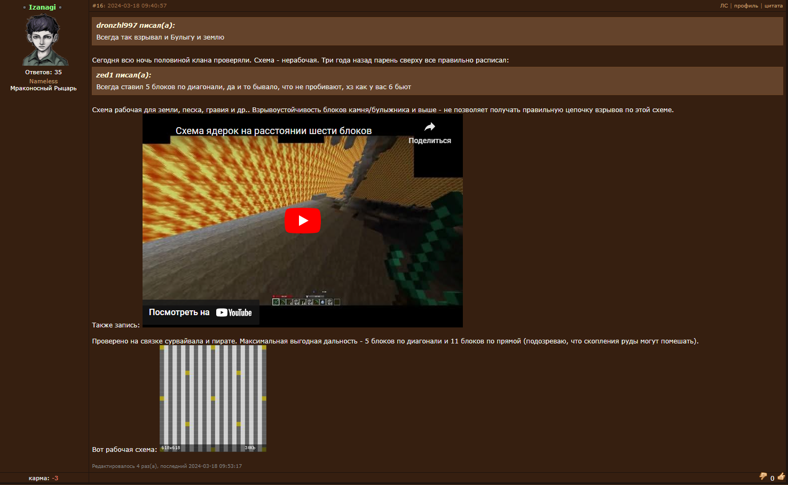
Task: Click the quote header dronzhl997 писал(а):
Action: pos(136,25)
